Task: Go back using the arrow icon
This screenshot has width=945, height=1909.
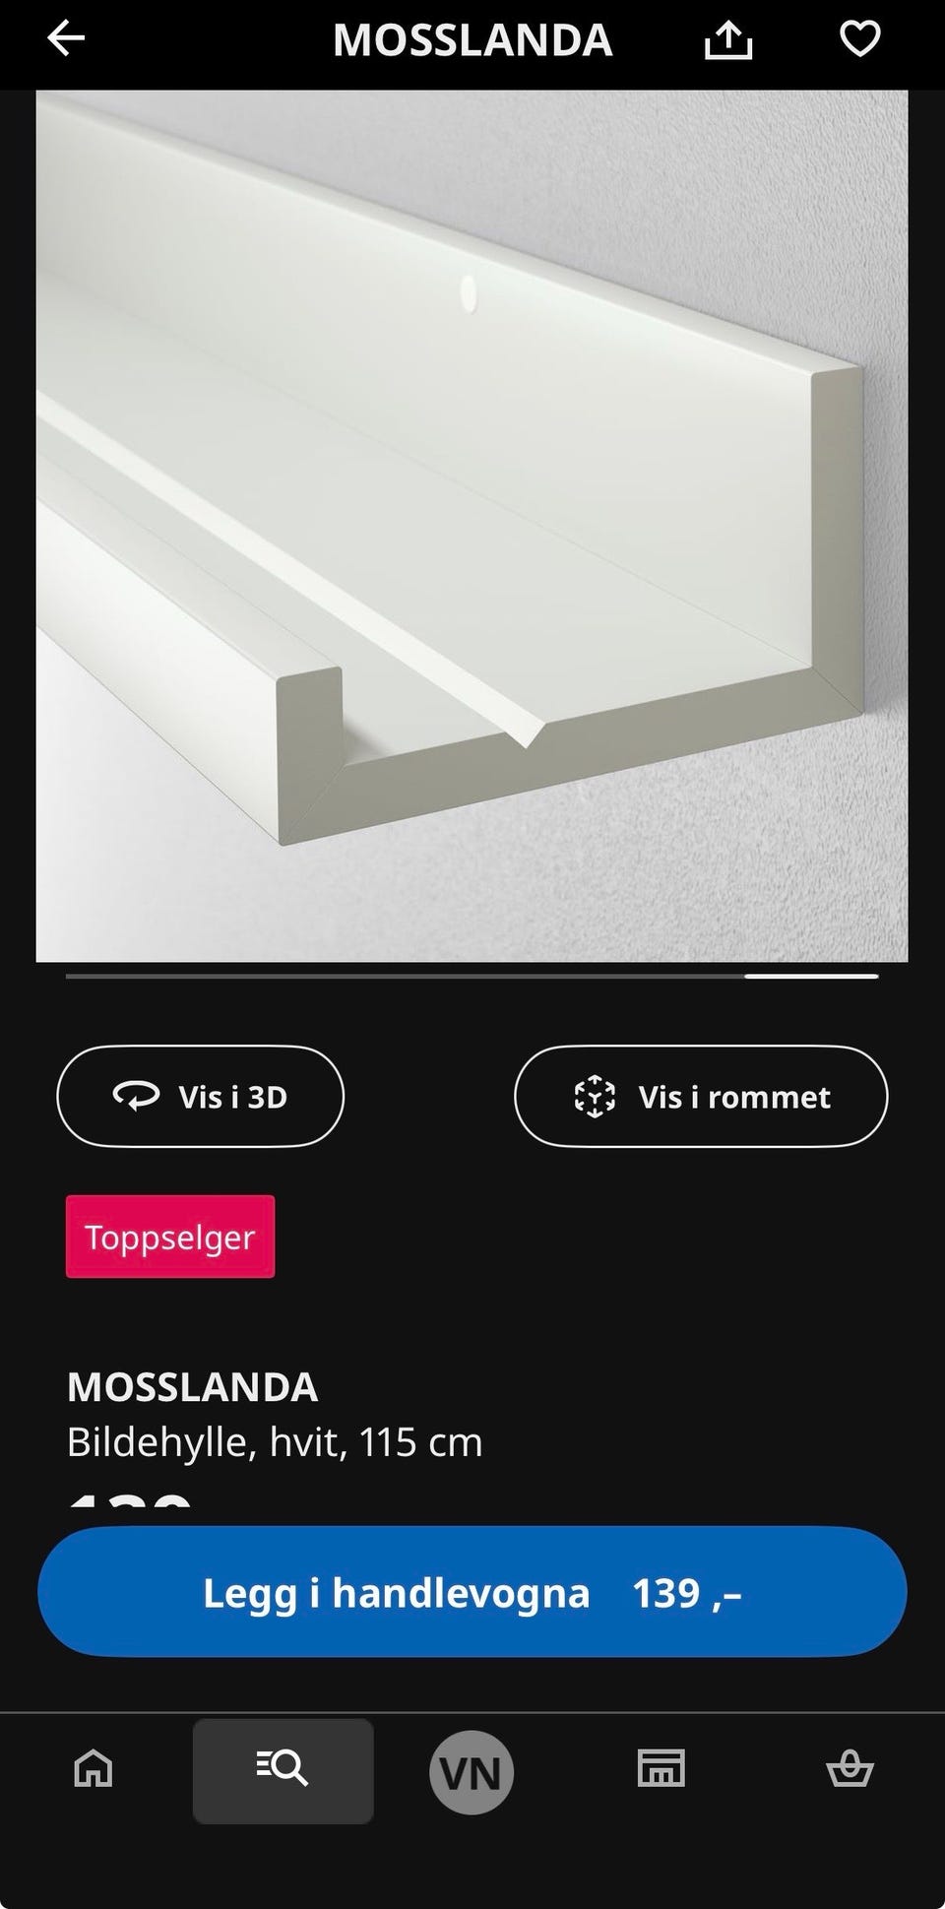Action: [66, 39]
